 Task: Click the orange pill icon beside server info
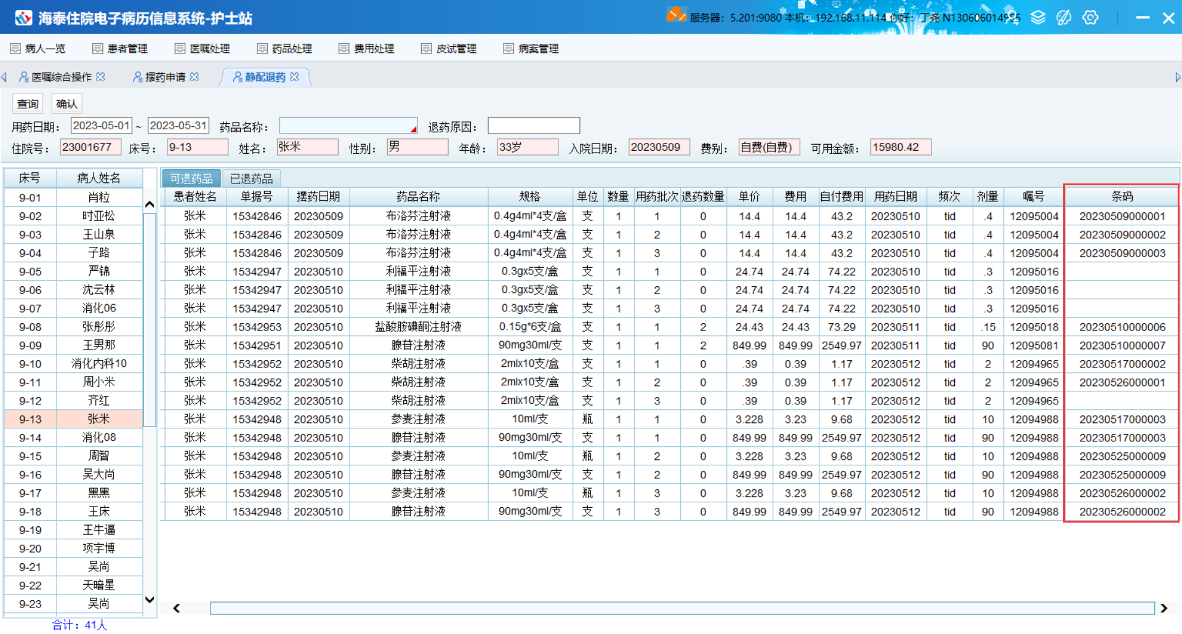[x=676, y=15]
